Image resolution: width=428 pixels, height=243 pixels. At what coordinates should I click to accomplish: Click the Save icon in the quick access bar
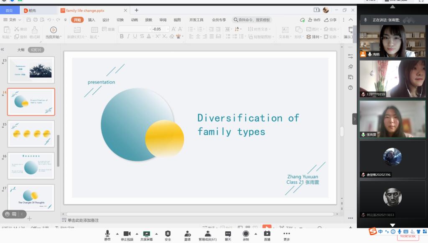click(28, 20)
